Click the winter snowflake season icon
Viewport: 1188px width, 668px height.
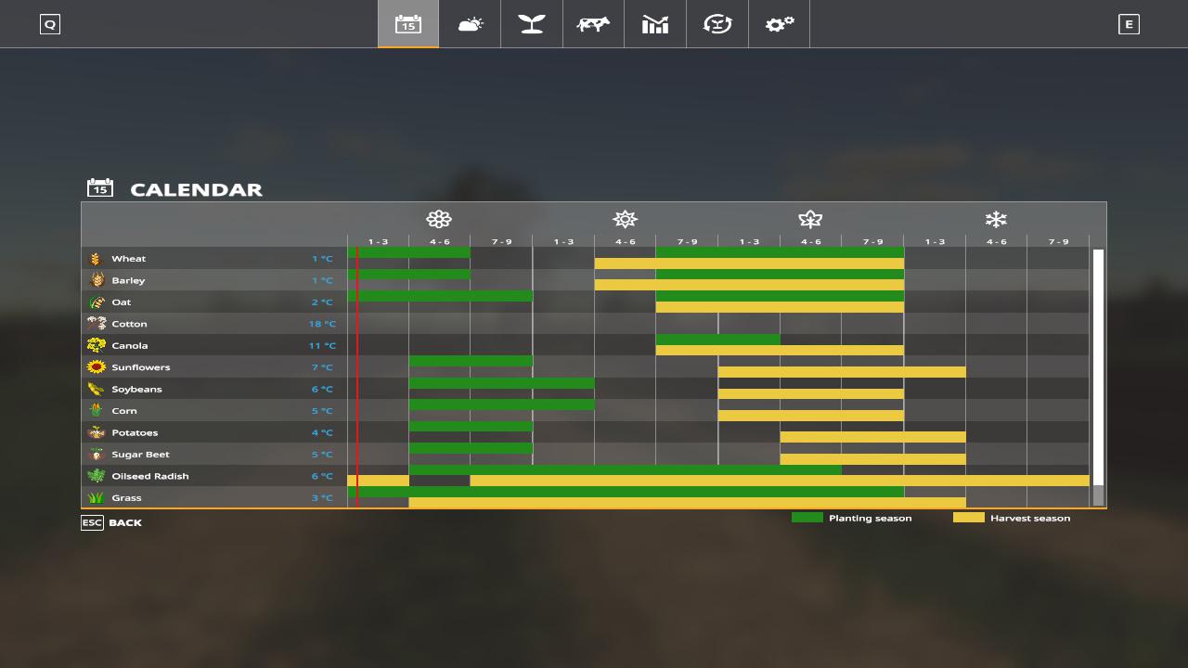point(996,219)
